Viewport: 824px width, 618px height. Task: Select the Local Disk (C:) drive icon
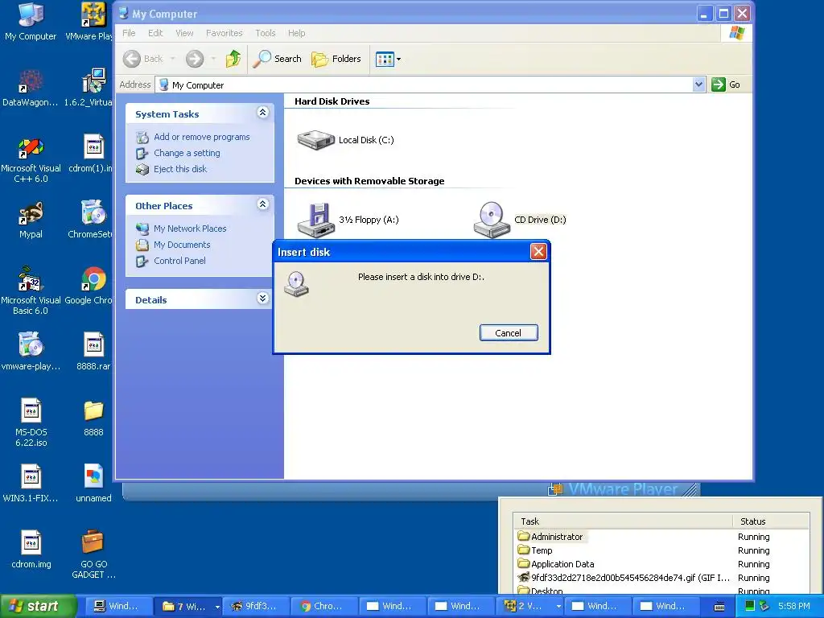tap(315, 140)
